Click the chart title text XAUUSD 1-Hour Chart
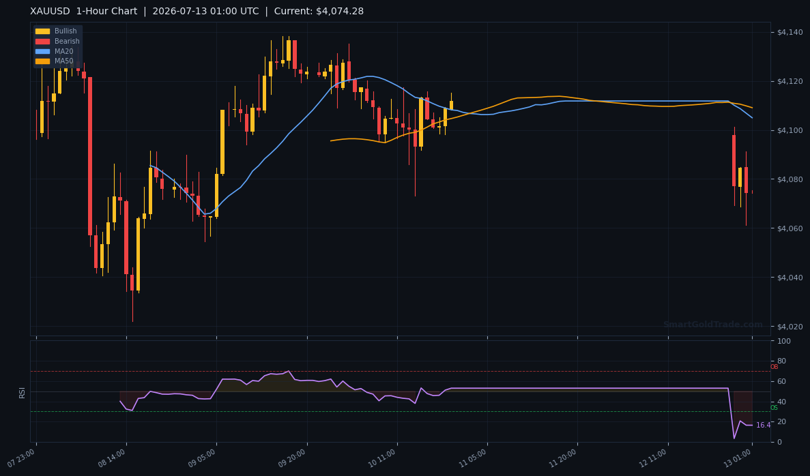 coord(84,12)
